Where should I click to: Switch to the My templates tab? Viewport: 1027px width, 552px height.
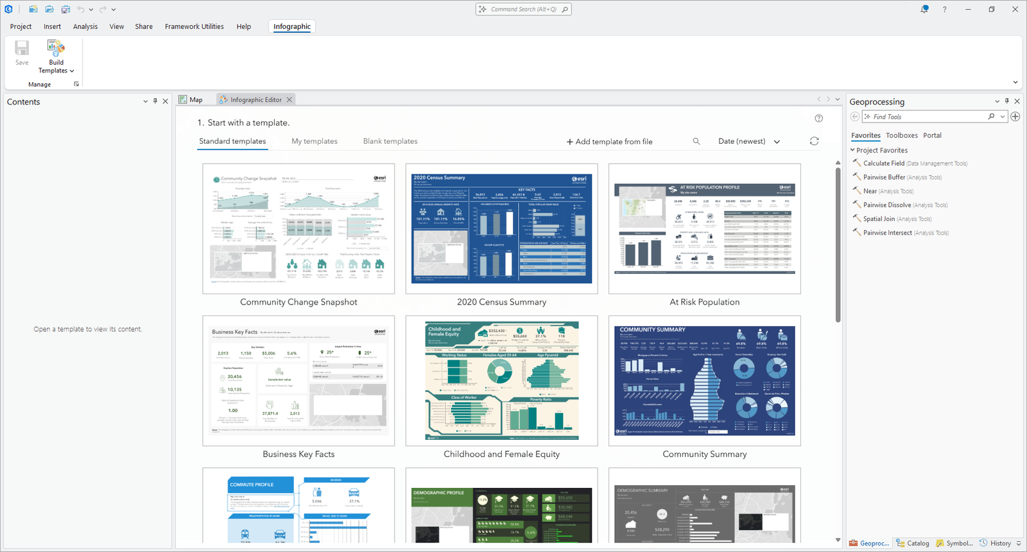[315, 141]
